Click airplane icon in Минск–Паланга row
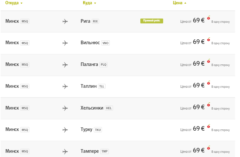This screenshot has width=240, height=157. (x=65, y=65)
